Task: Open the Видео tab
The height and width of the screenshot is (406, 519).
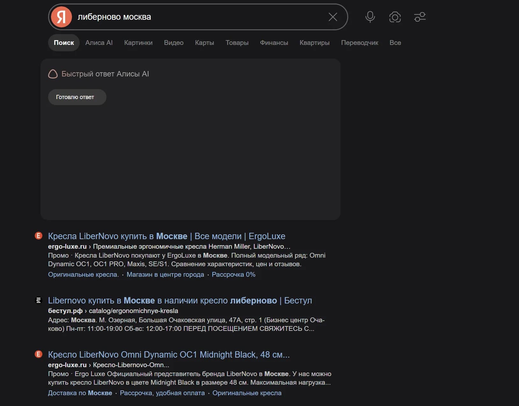Action: click(x=174, y=43)
